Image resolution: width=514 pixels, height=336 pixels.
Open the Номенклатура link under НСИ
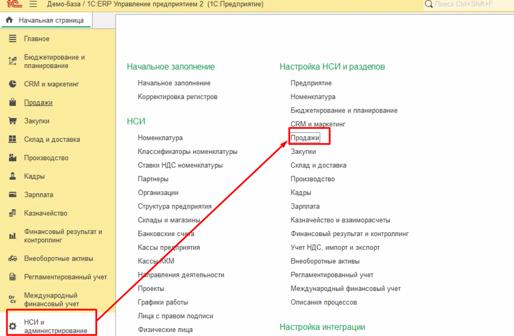coord(160,138)
